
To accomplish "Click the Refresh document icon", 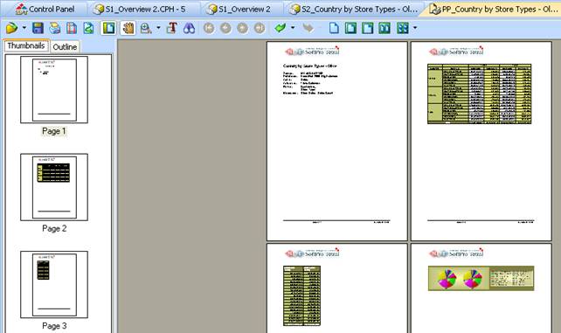I will (88, 28).
